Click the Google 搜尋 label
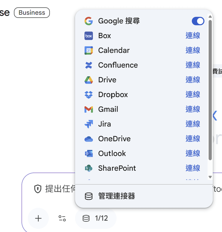The image size is (222, 232). click(x=119, y=21)
